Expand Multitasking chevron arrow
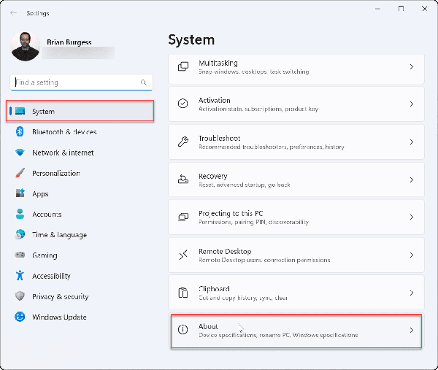The width and height of the screenshot is (438, 370). click(x=412, y=66)
